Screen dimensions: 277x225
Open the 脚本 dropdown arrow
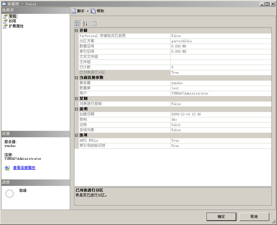tap(88, 11)
